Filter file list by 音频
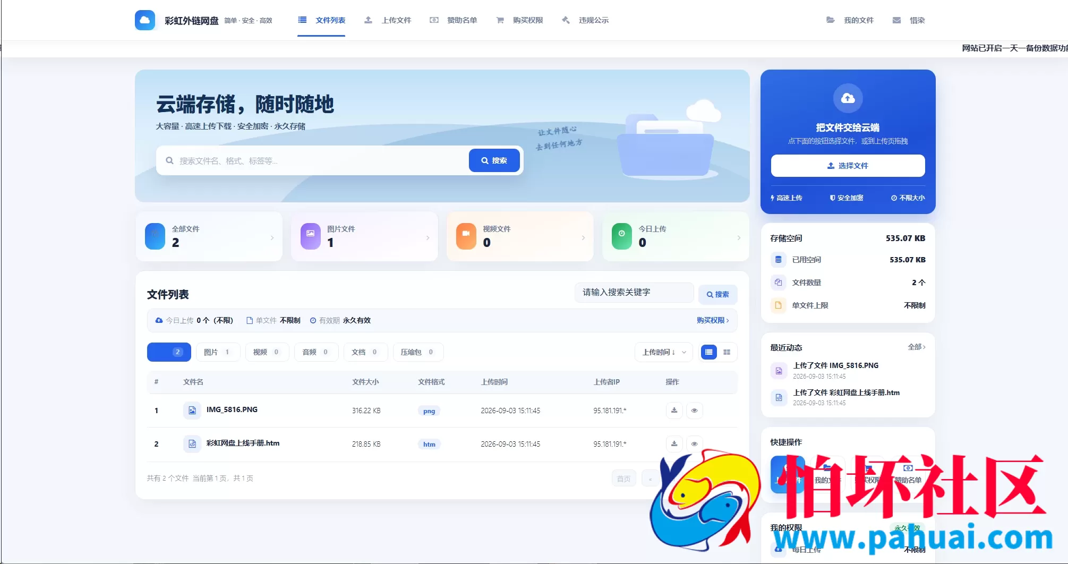Image resolution: width=1068 pixels, height=564 pixels. click(x=316, y=352)
